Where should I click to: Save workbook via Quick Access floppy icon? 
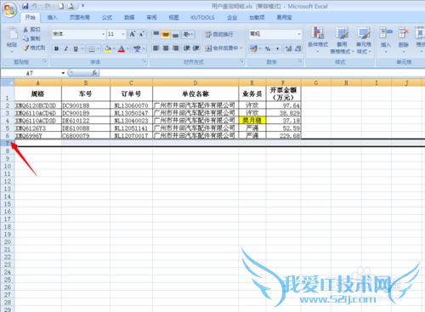[x=25, y=6]
